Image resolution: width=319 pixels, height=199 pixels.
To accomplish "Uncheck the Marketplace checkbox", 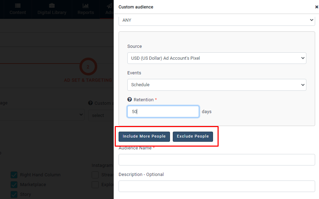I will point(14,185).
